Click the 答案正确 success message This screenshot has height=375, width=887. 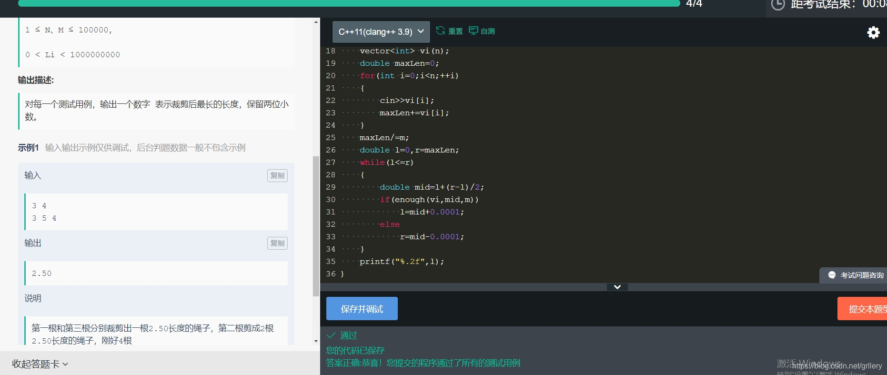coord(423,363)
